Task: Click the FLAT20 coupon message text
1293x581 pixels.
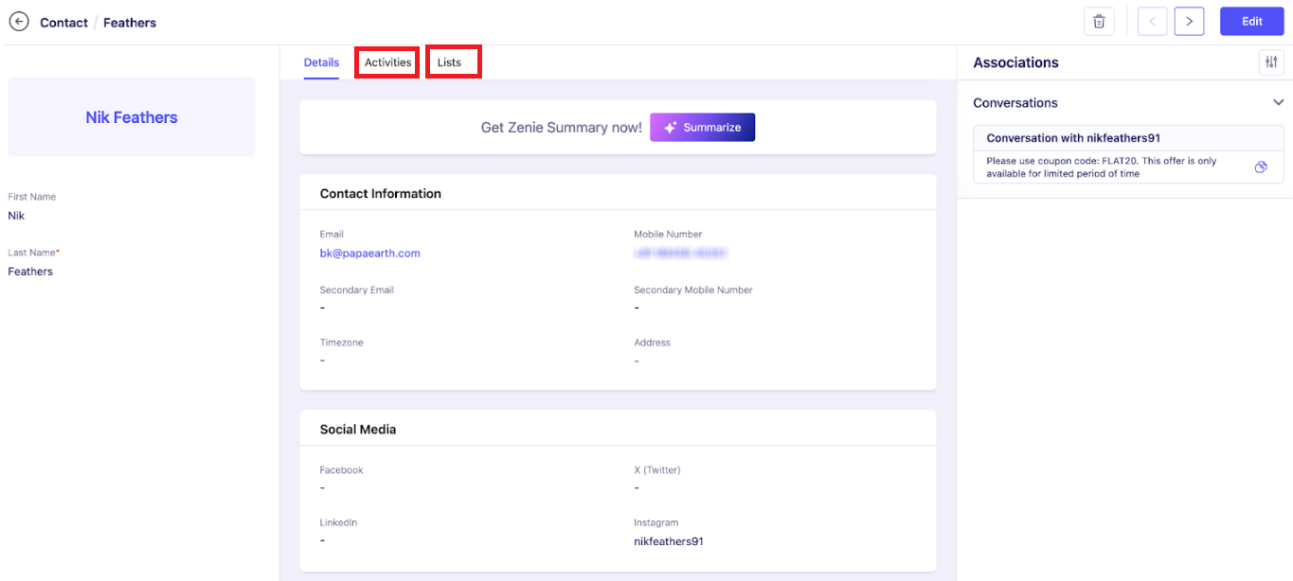Action: tap(1101, 167)
